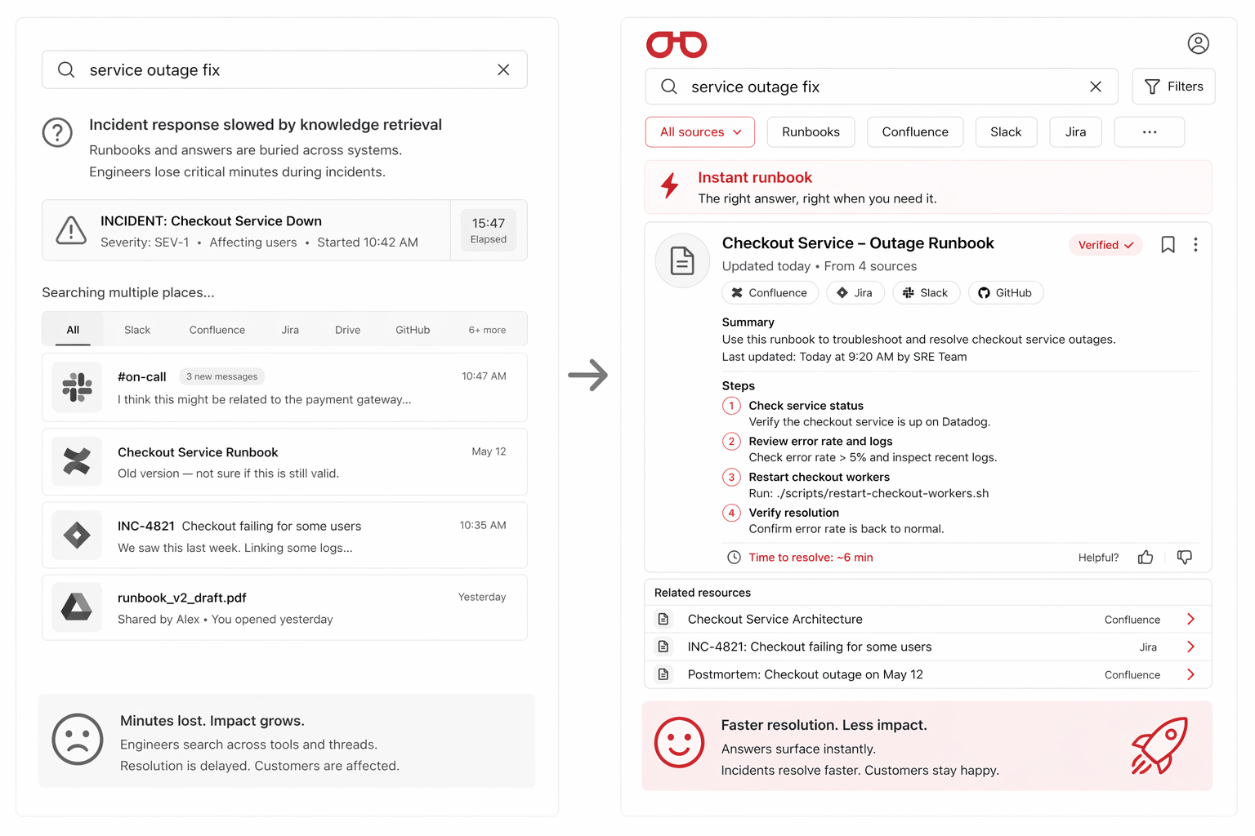Screen dimensions: 1255x836
Task: Expand the All sources dropdown
Action: point(700,132)
